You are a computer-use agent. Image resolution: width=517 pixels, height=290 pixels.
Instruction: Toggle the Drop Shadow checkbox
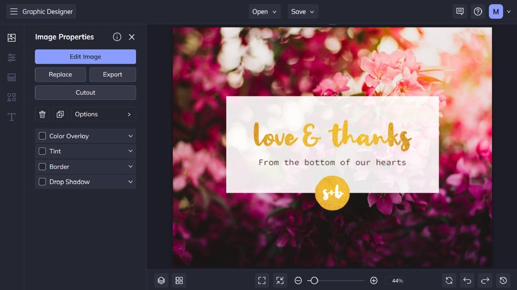pyautogui.click(x=42, y=182)
